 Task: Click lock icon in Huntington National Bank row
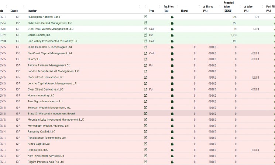[x=172, y=17]
